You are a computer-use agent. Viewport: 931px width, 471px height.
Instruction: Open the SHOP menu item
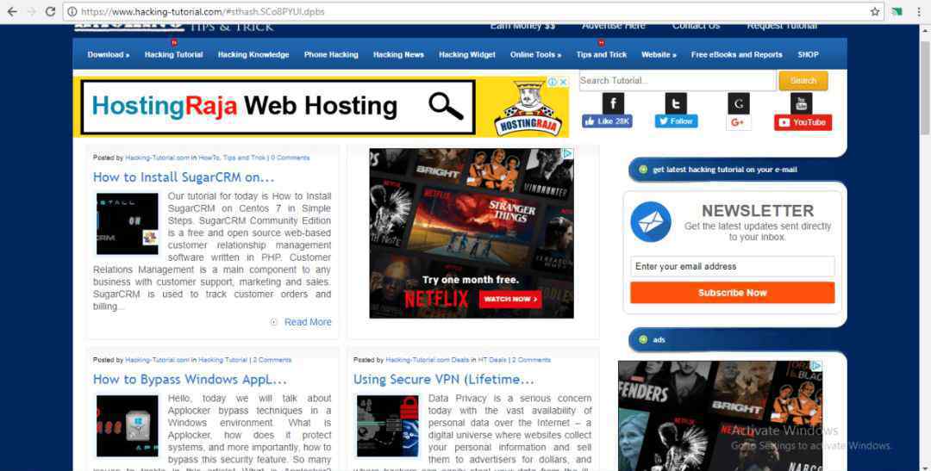tap(808, 54)
